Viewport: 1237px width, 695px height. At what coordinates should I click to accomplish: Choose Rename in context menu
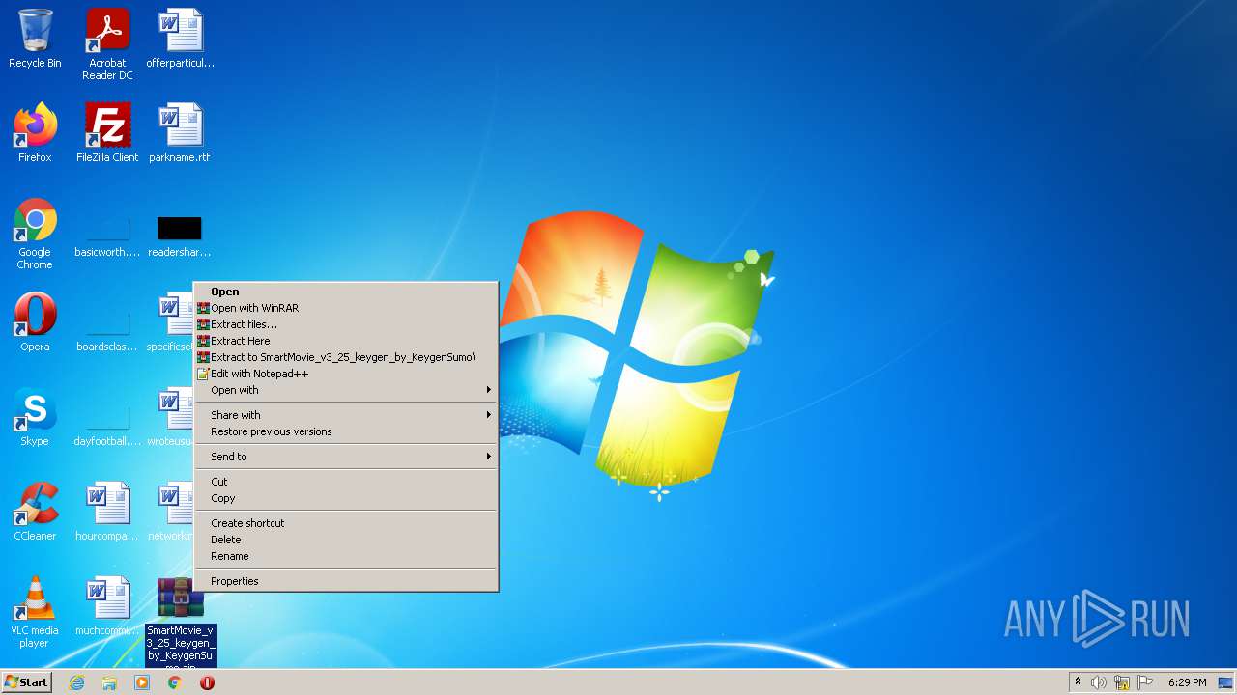click(x=346, y=556)
